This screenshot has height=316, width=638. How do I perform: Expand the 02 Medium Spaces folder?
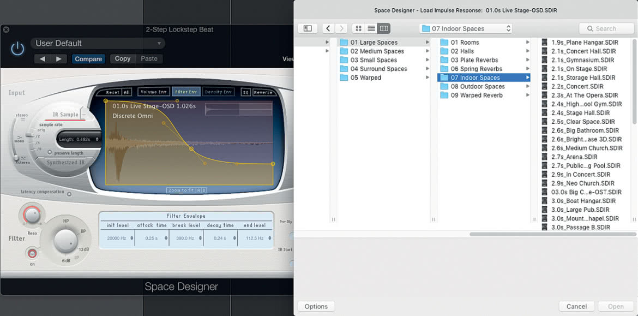pyautogui.click(x=427, y=51)
